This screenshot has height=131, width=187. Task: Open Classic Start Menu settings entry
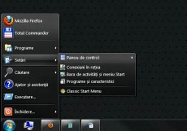pyautogui.click(x=84, y=91)
